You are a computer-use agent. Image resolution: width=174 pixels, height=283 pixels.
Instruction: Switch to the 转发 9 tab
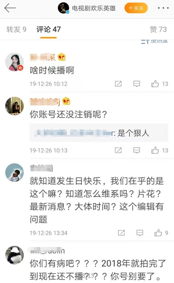point(16,29)
